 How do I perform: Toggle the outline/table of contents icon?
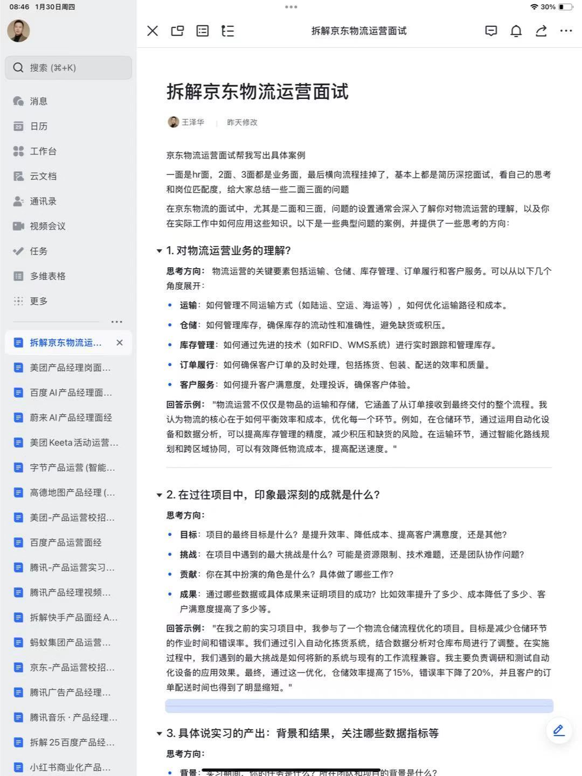coord(227,31)
